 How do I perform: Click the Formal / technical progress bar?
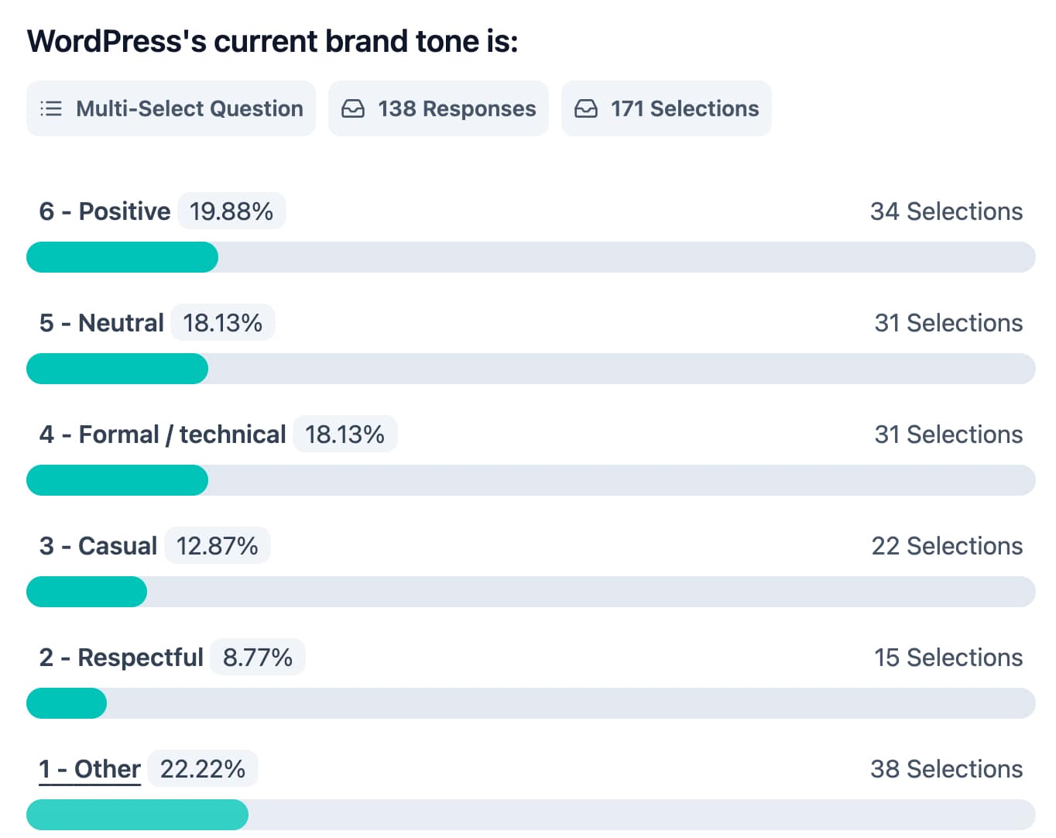click(530, 480)
